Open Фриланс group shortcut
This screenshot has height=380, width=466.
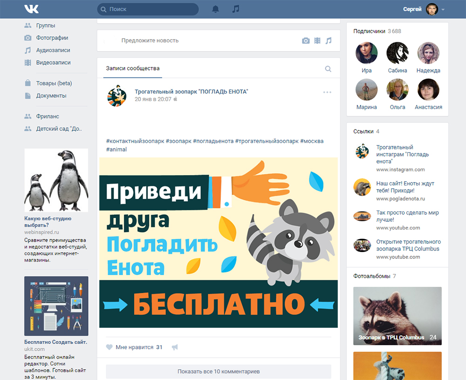coord(48,116)
